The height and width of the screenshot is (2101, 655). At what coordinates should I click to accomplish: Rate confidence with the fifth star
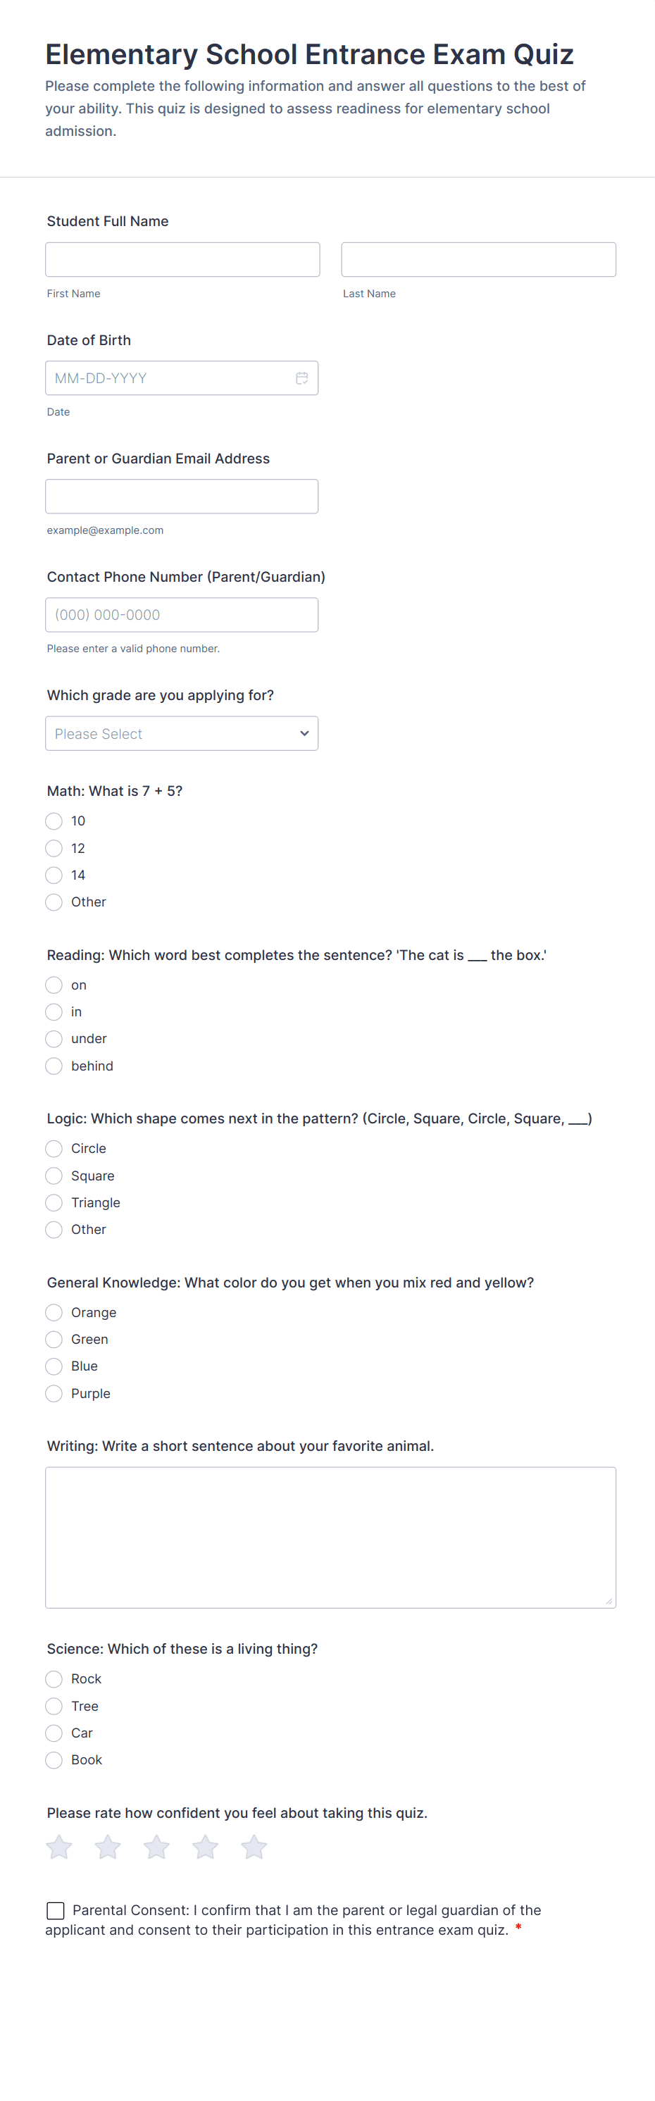(x=254, y=1847)
